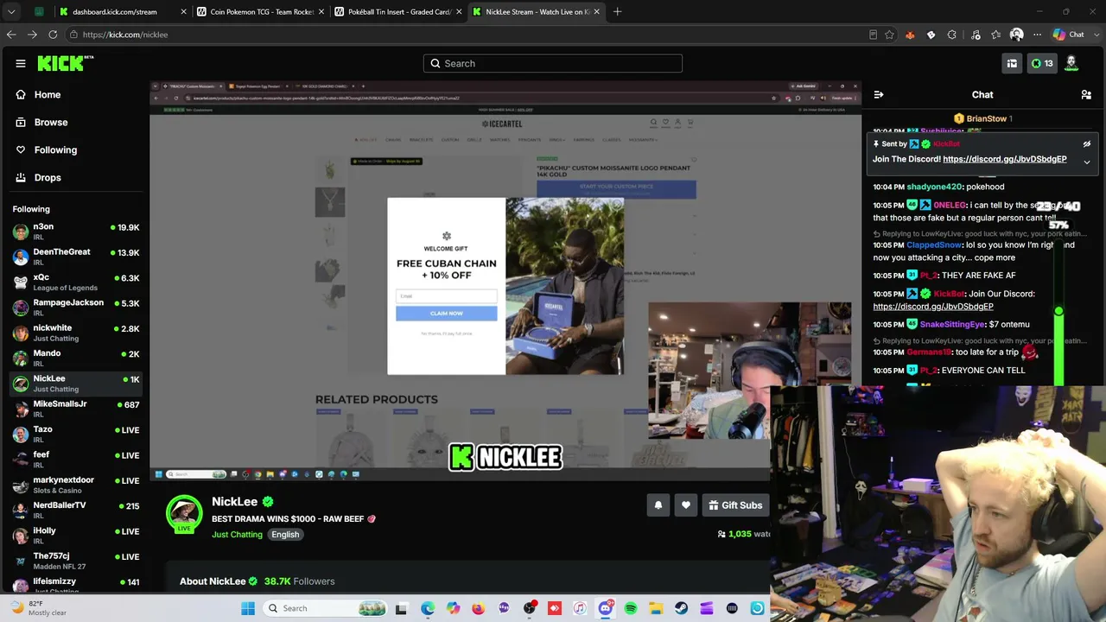
Task: Open Firefox from the taskbar
Action: click(x=479, y=608)
